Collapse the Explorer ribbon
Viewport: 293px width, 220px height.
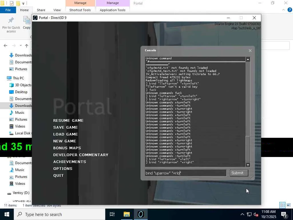pyautogui.click(x=284, y=10)
